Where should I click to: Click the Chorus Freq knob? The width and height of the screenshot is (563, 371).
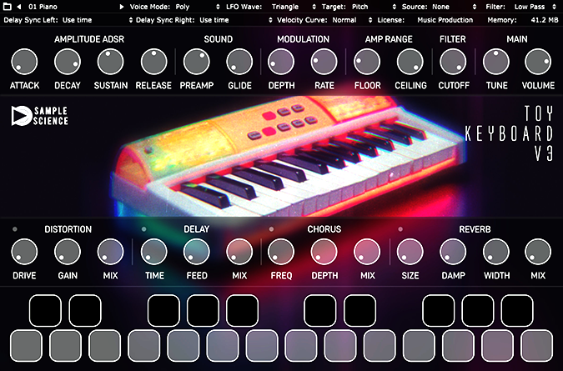click(x=281, y=252)
